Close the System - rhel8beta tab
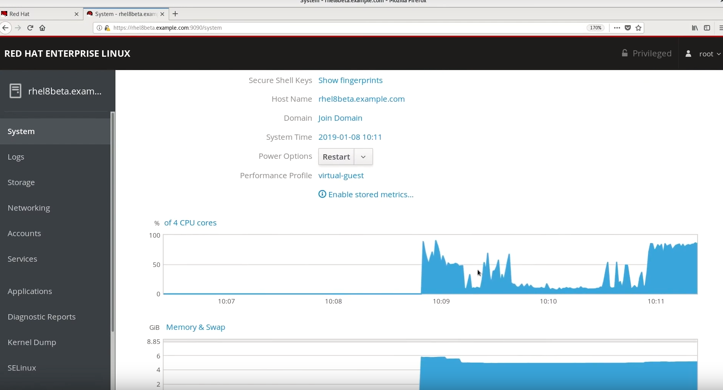 click(162, 14)
